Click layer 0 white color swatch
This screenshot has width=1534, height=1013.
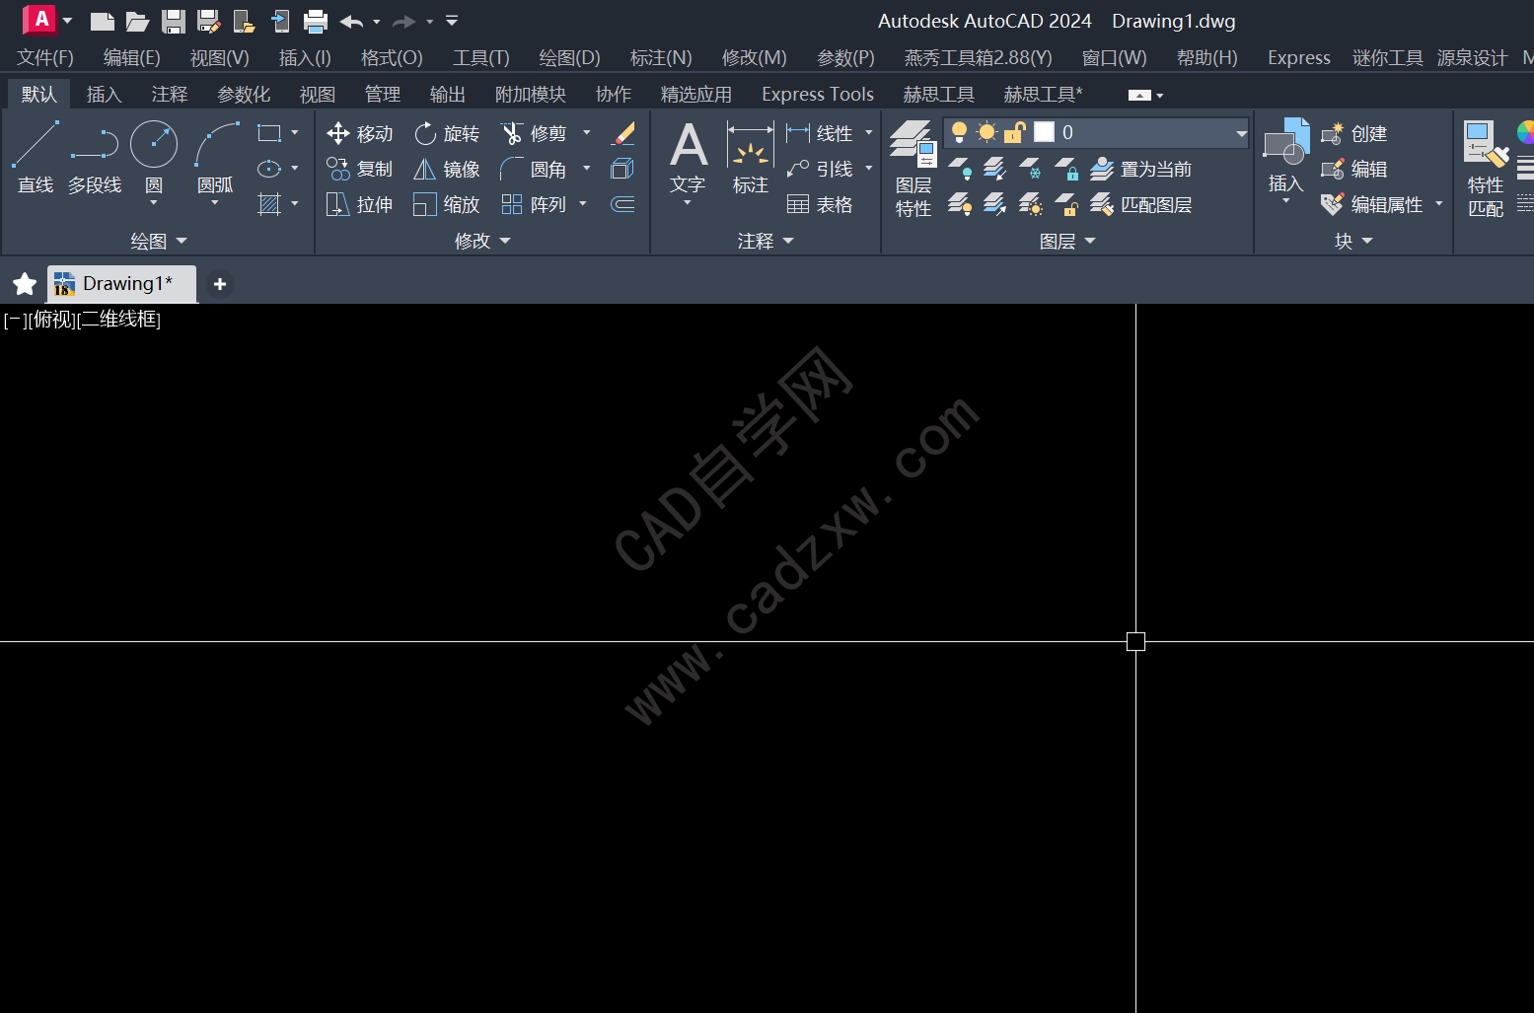[x=1045, y=132]
